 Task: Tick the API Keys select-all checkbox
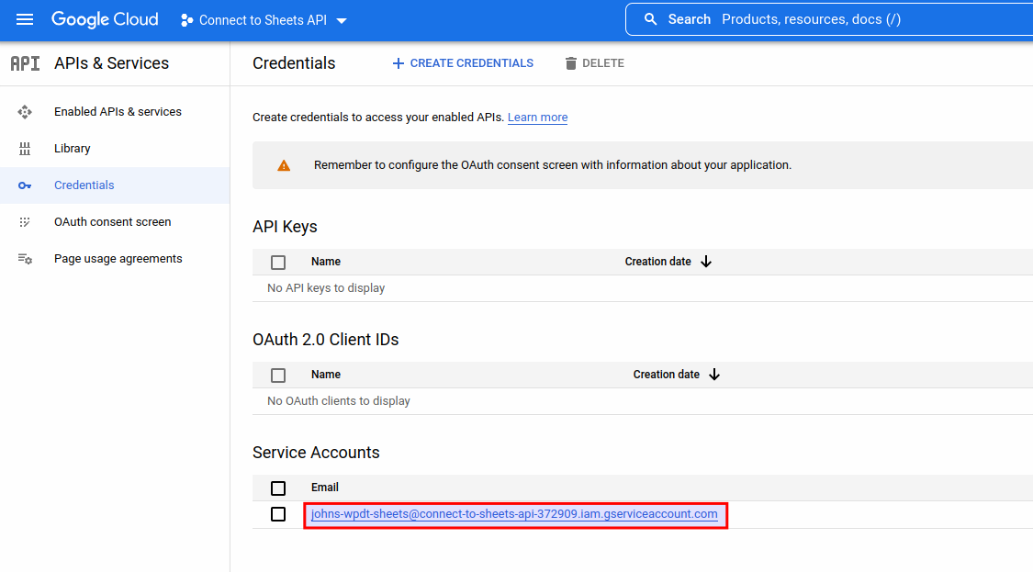tap(278, 263)
